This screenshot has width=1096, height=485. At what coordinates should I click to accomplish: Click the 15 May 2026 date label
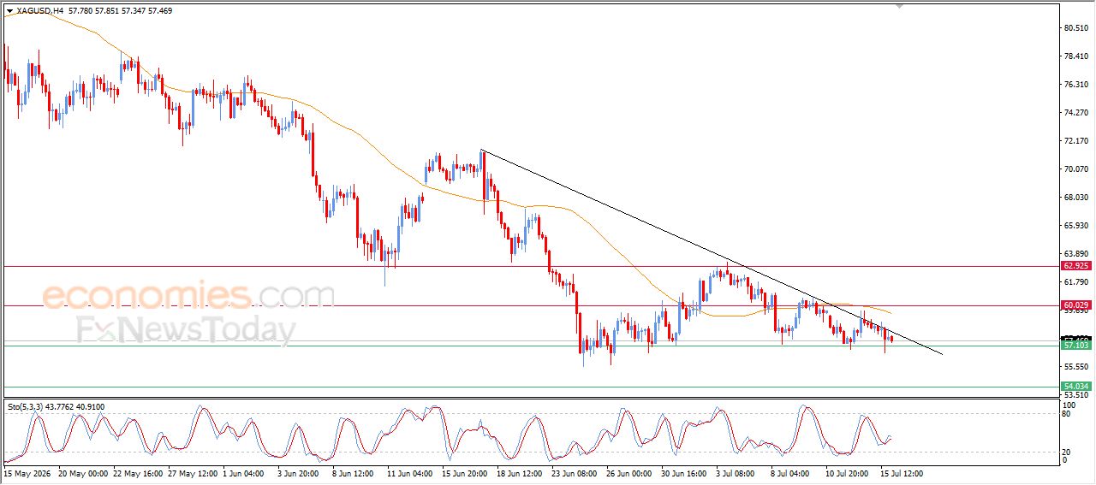(x=29, y=472)
